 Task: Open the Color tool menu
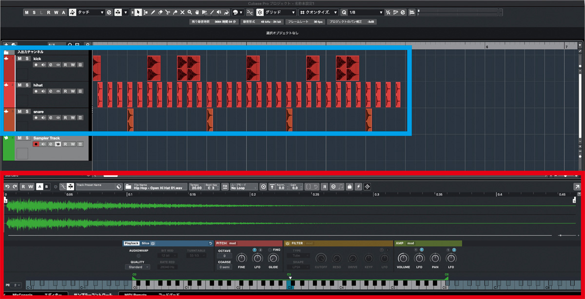point(237,12)
